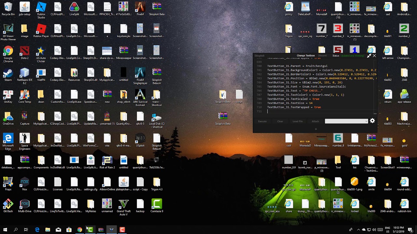Image resolution: width=417 pixels, height=234 pixels.
Task: Select the number_7 image file
Action: (322, 31)
